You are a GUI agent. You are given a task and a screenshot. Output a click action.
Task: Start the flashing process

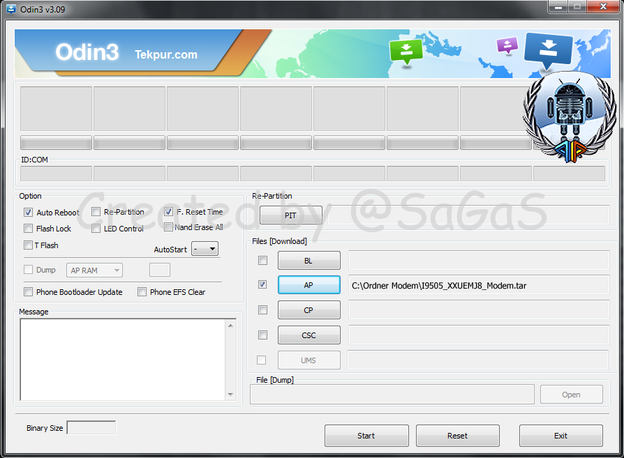(366, 436)
